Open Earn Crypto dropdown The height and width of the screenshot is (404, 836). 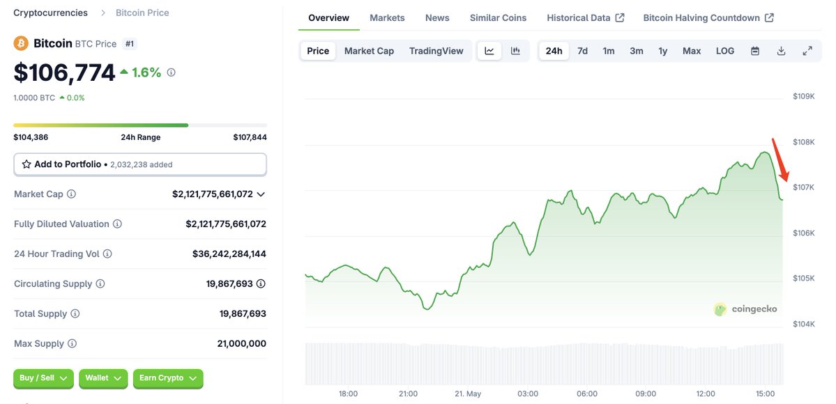coord(168,378)
